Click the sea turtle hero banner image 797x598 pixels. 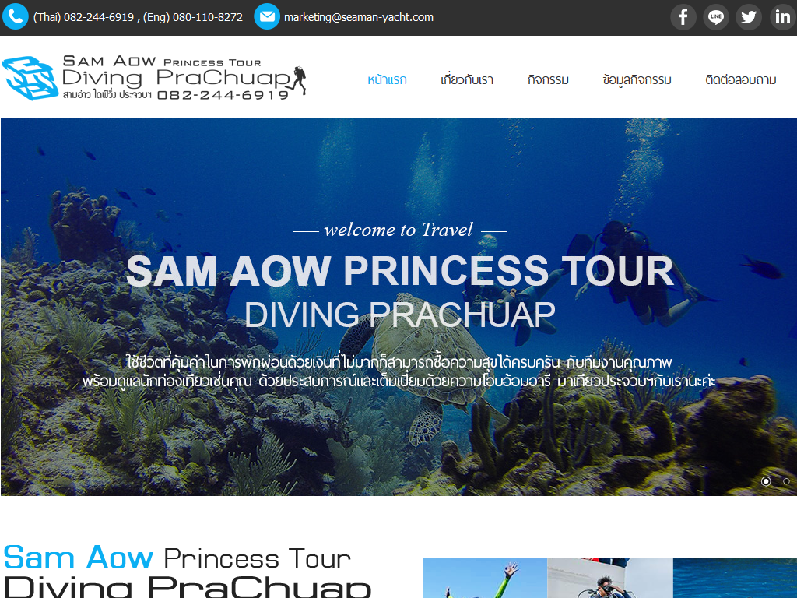tap(398, 307)
